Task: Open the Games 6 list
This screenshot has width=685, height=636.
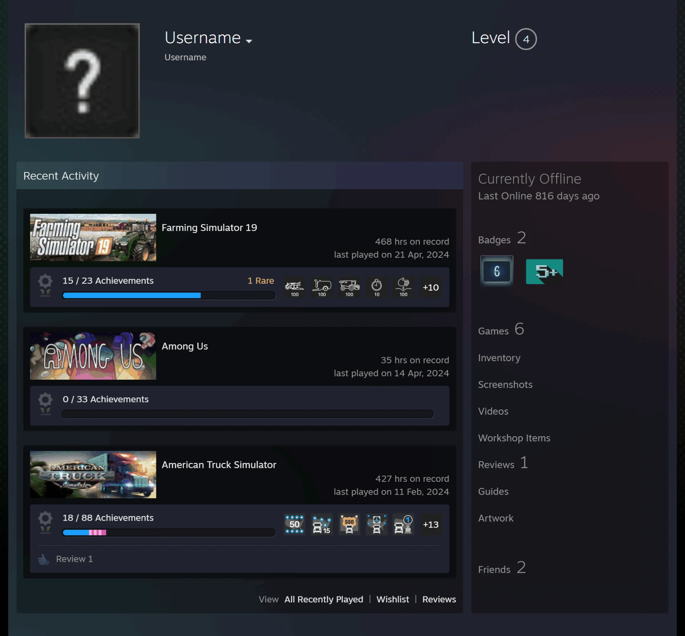Action: [501, 329]
